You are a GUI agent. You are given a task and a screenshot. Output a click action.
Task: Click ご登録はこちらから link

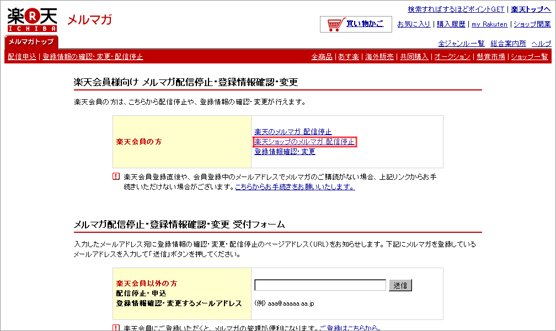click(x=350, y=328)
